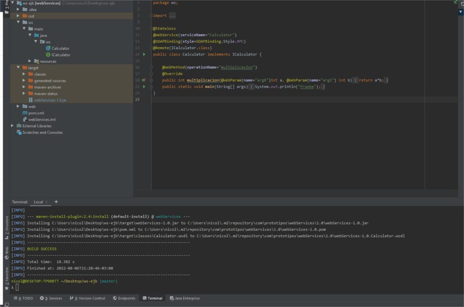Click run gutter arrow beside class Calculator
The height and width of the screenshot is (307, 464).
pyautogui.click(x=144, y=54)
